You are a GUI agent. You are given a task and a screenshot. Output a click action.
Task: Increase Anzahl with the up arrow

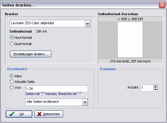tap(155, 87)
